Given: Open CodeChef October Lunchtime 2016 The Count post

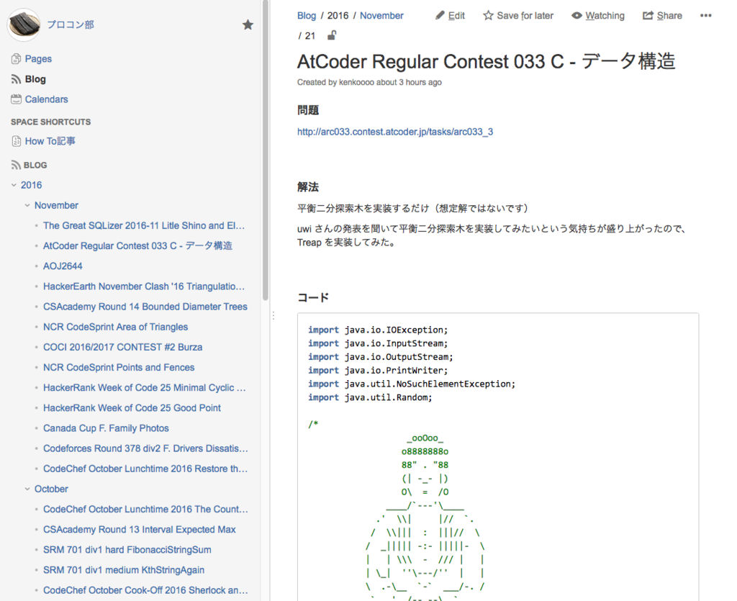Looking at the screenshot, I should tap(145, 509).
